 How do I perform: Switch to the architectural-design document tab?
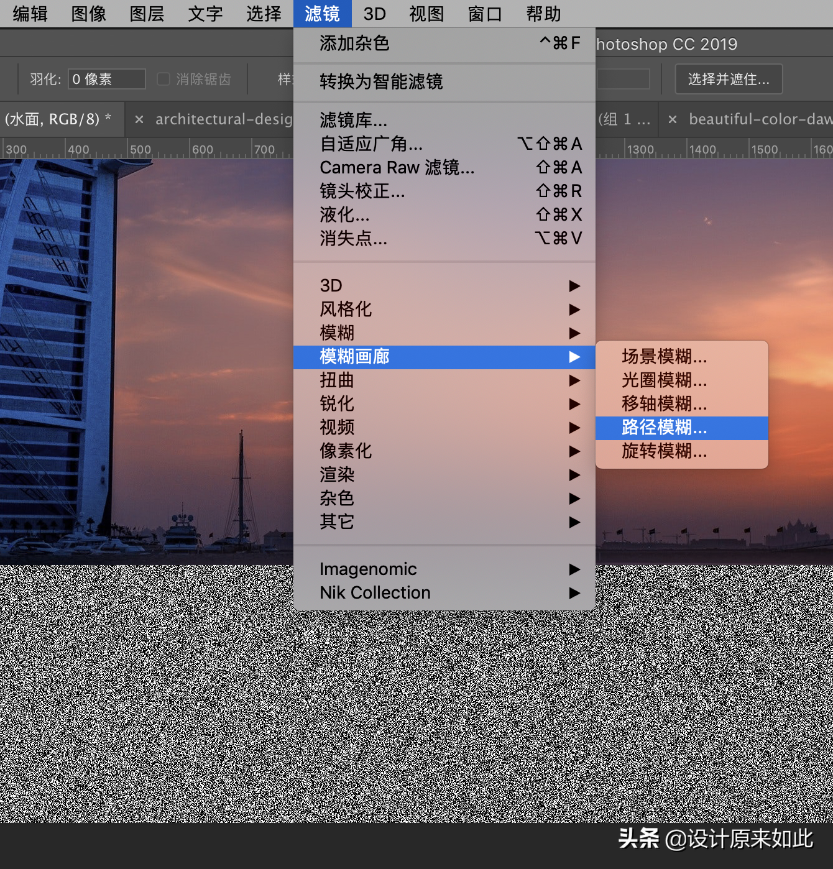[224, 119]
